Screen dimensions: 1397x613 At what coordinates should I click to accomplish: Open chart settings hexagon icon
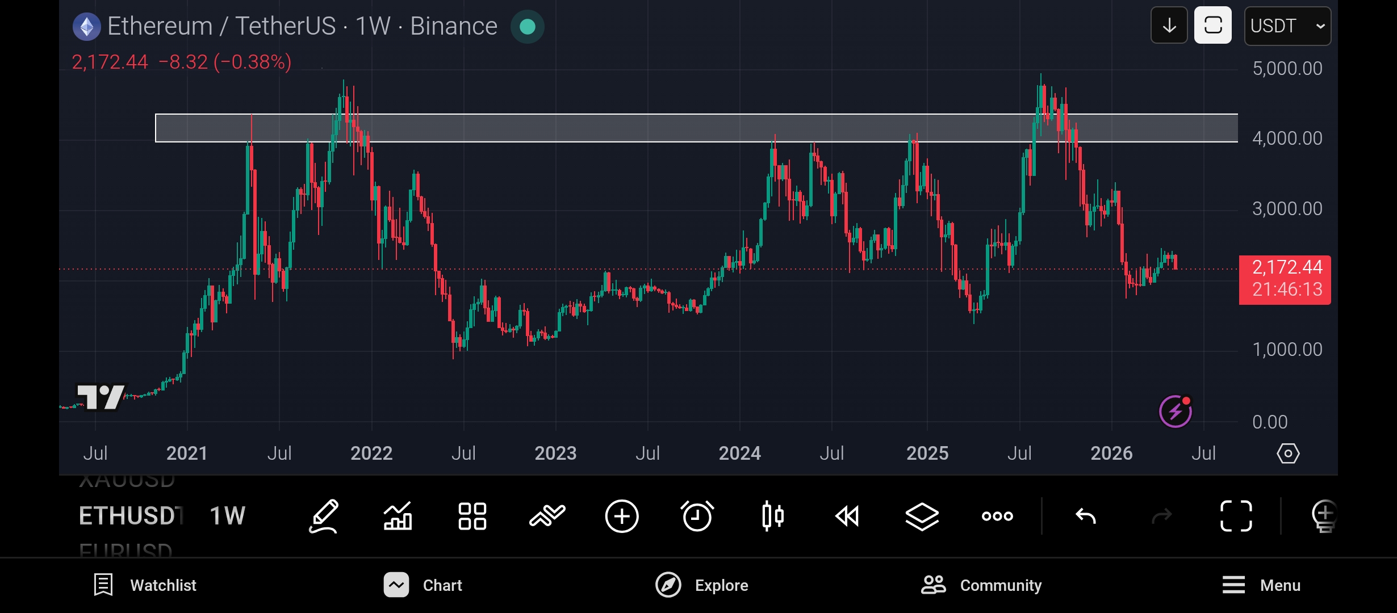1288,454
